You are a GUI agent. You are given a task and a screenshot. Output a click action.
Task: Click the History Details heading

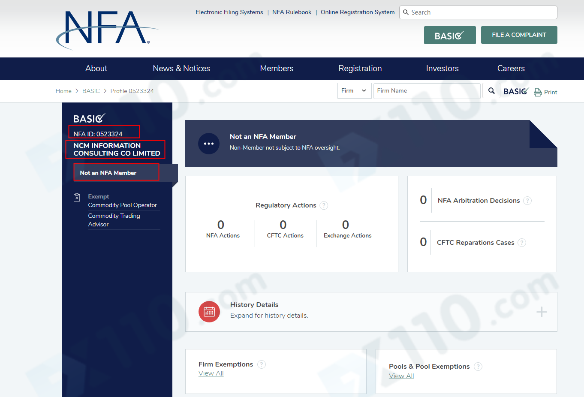coord(254,305)
